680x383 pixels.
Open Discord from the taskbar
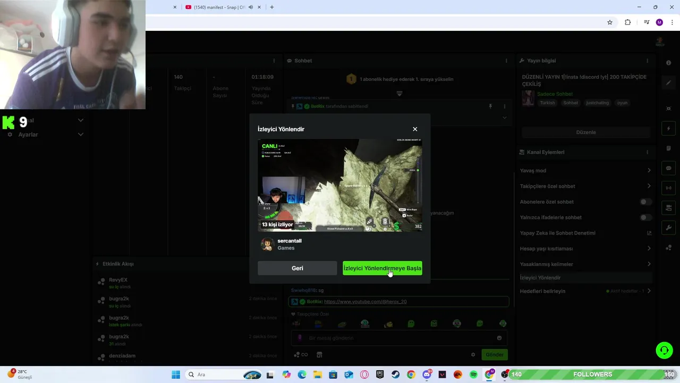427,374
